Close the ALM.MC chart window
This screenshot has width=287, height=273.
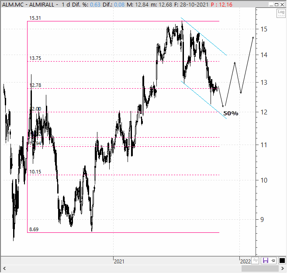pyautogui.click(x=282, y=4)
